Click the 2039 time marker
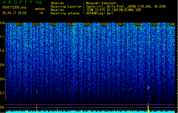 [x=155, y=25]
